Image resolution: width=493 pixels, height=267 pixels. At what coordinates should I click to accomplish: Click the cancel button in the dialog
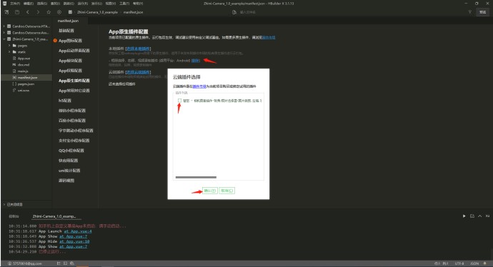tap(226, 191)
